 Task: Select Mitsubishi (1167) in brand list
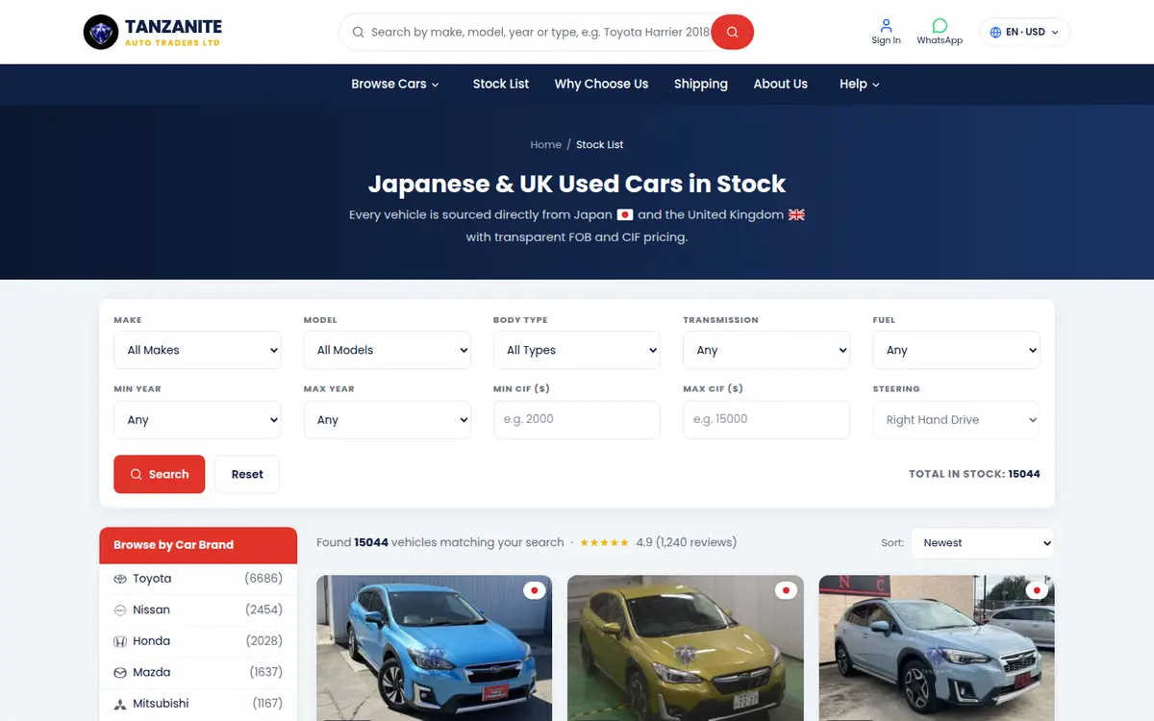point(198,704)
